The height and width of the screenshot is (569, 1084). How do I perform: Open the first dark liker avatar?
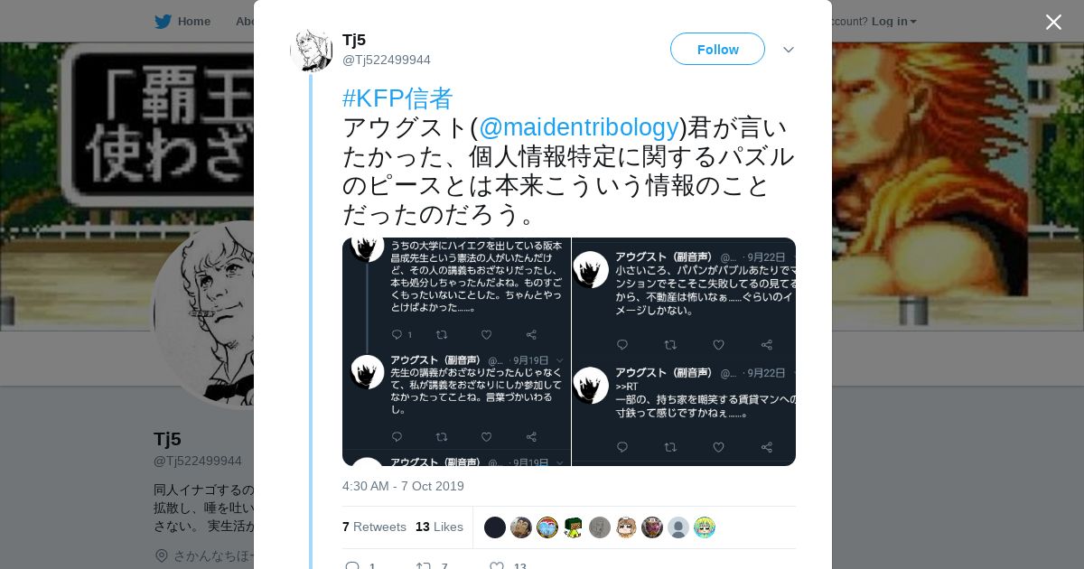495,527
